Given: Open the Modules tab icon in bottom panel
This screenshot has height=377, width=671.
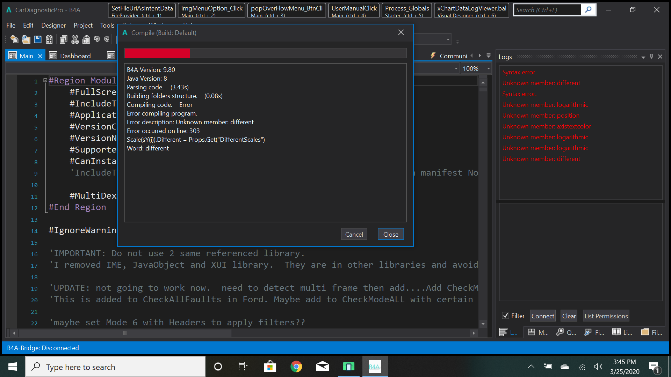Looking at the screenshot, I should pos(532,332).
